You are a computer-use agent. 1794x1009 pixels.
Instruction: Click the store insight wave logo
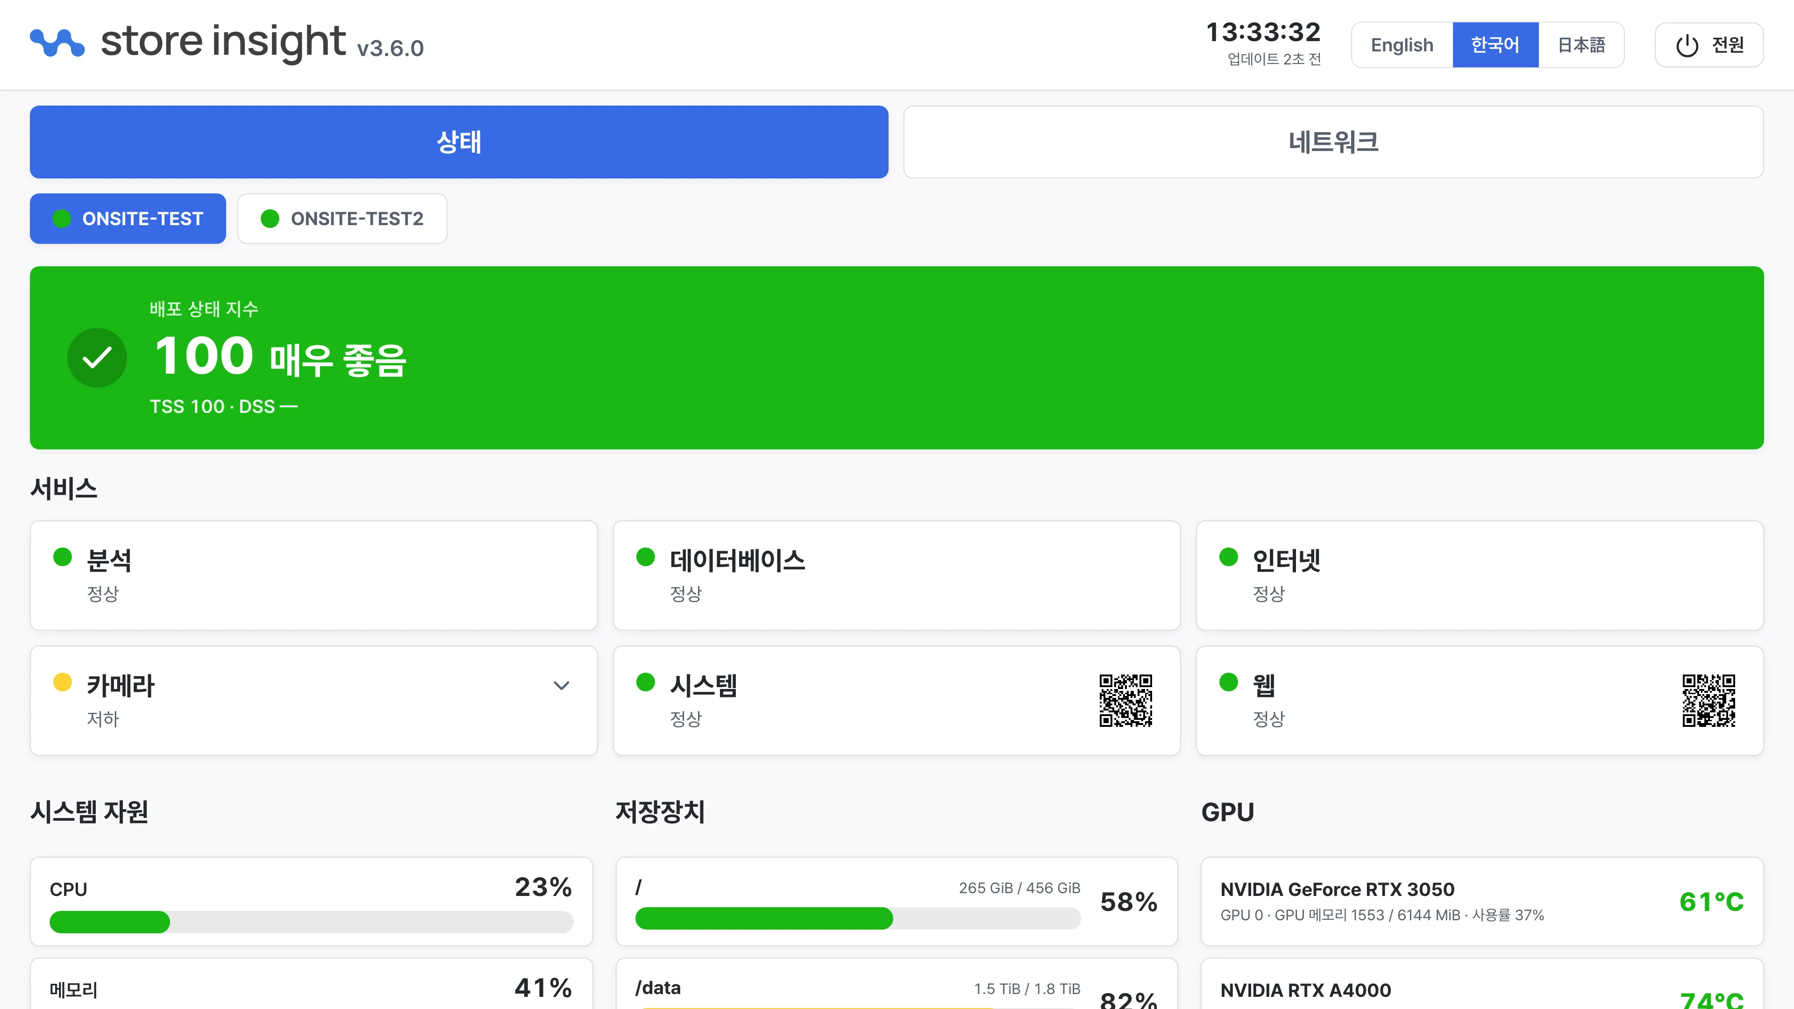[57, 43]
